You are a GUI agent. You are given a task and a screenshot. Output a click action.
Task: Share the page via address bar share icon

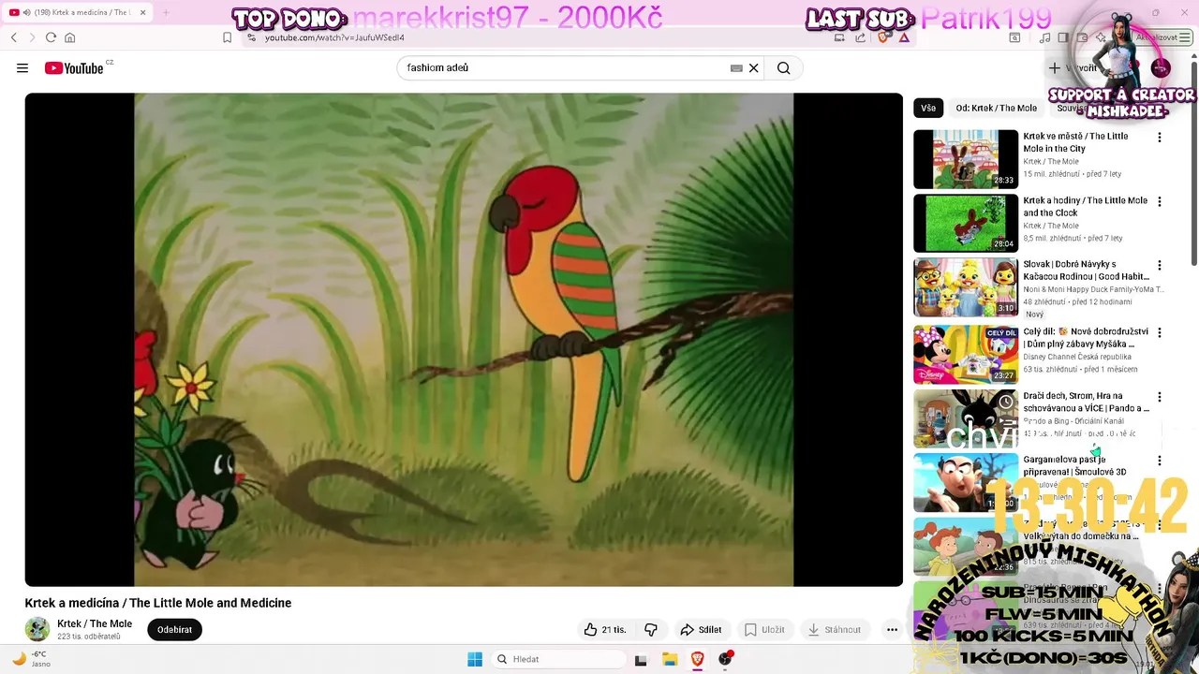(860, 37)
